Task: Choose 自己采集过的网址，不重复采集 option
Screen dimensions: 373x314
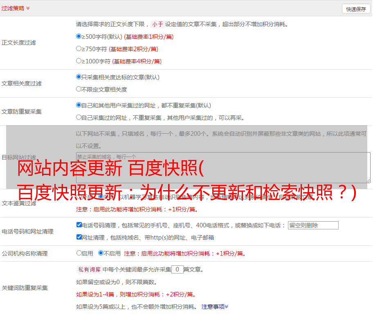Action: [x=79, y=117]
